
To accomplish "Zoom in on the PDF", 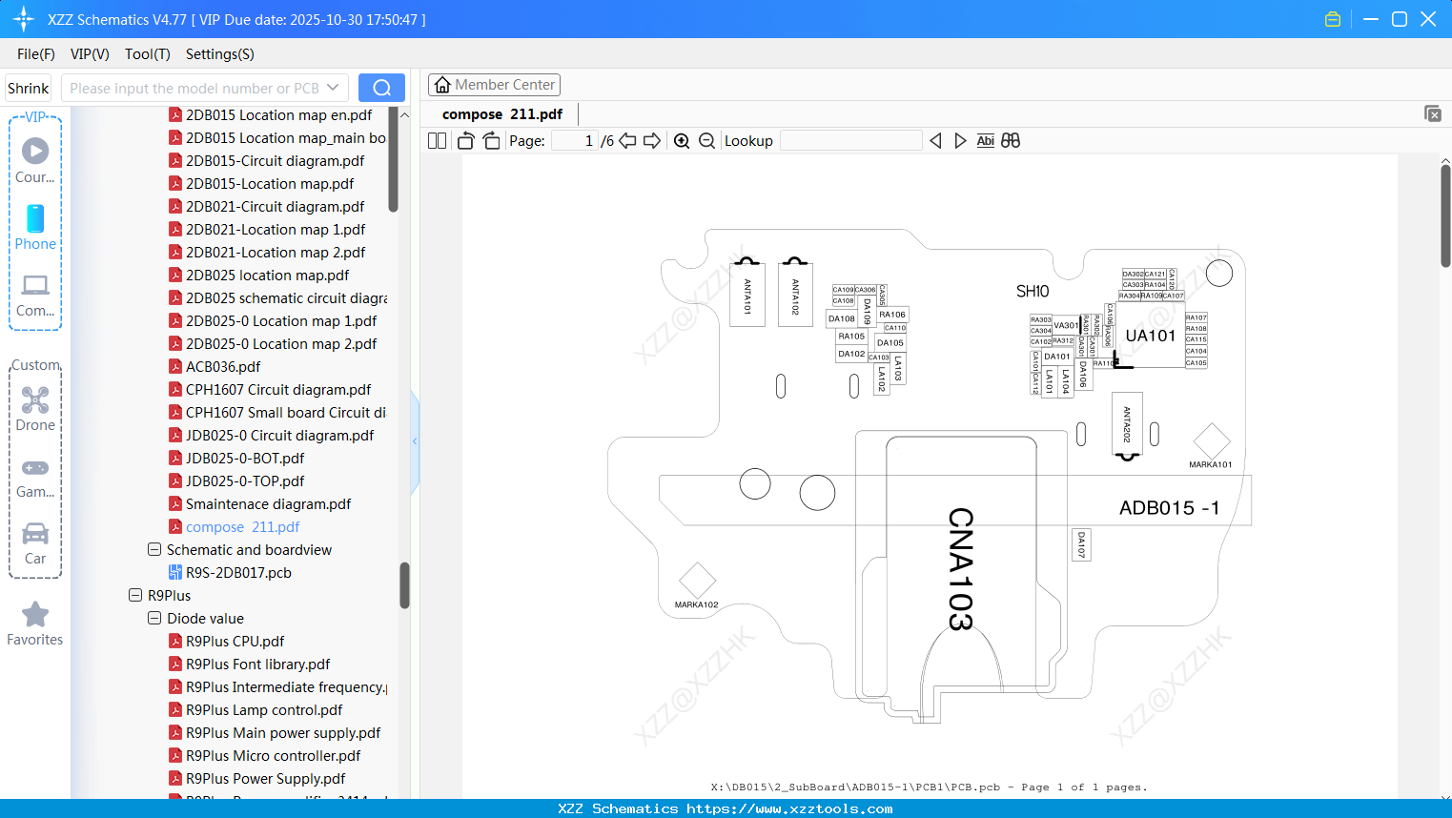I will (x=682, y=141).
